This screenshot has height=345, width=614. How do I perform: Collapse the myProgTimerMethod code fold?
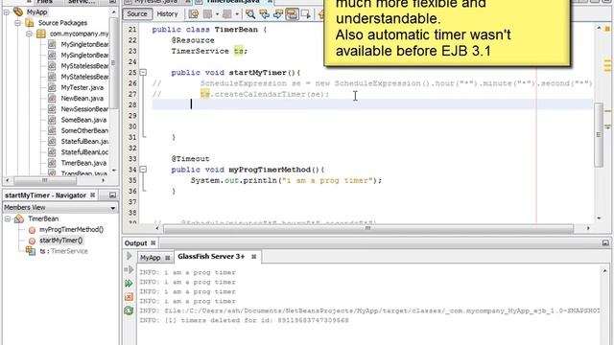pyautogui.click(x=143, y=170)
